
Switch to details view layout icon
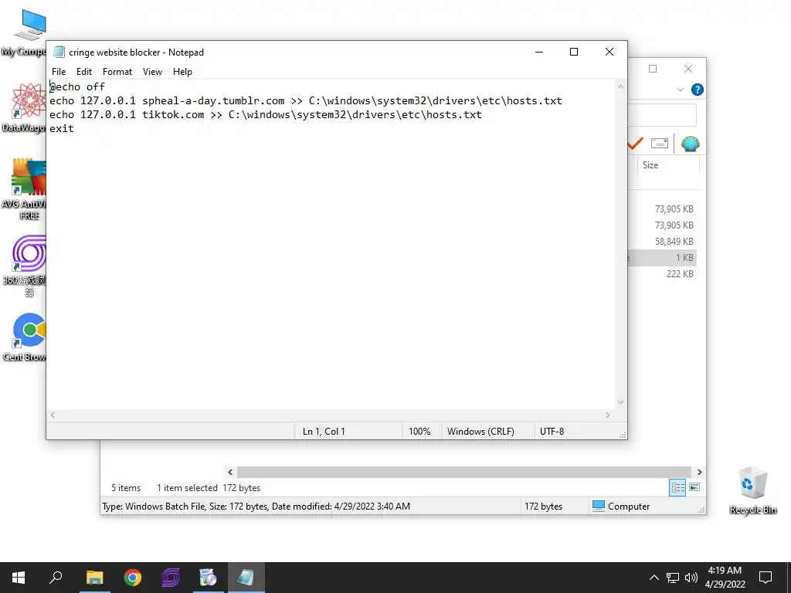(x=677, y=488)
